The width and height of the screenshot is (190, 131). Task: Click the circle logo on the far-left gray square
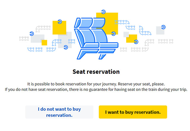click(x=32, y=34)
